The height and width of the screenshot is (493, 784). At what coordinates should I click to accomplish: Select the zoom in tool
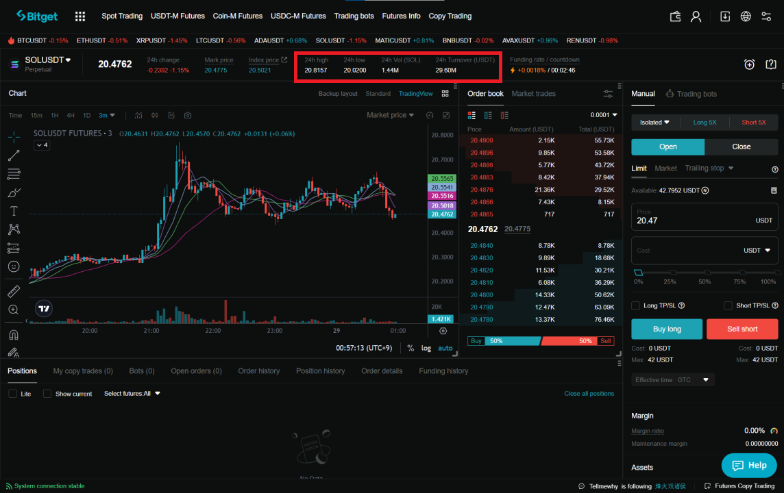pyautogui.click(x=14, y=309)
